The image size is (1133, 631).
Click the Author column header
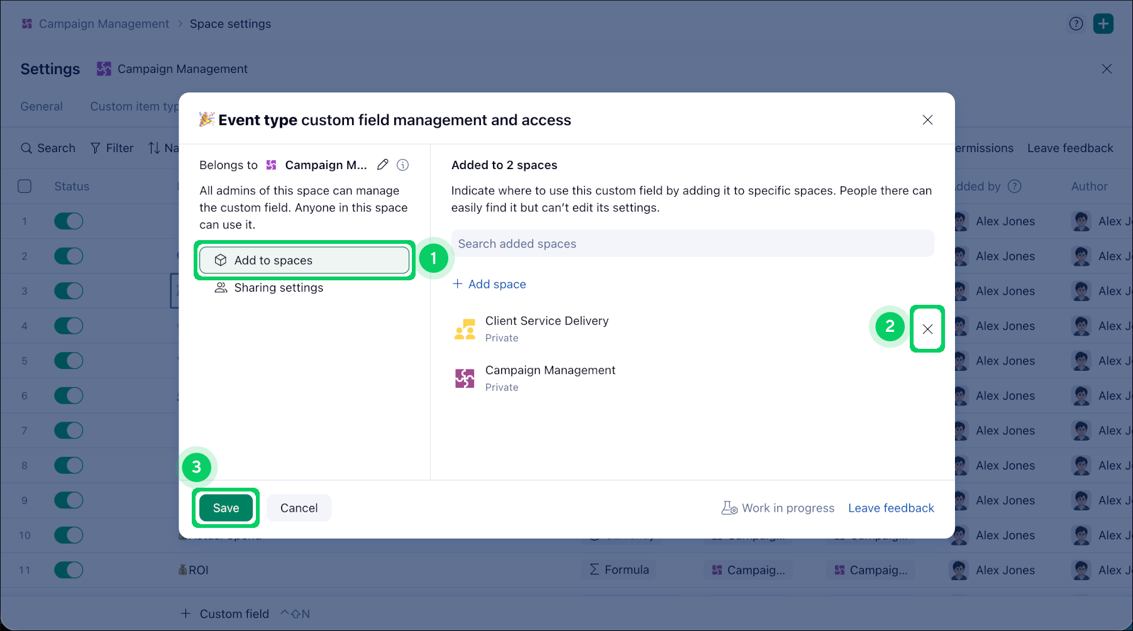1089,187
